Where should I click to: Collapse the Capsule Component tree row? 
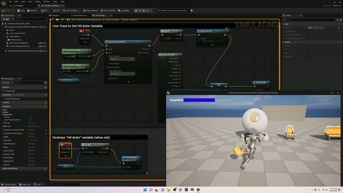pos(4,27)
